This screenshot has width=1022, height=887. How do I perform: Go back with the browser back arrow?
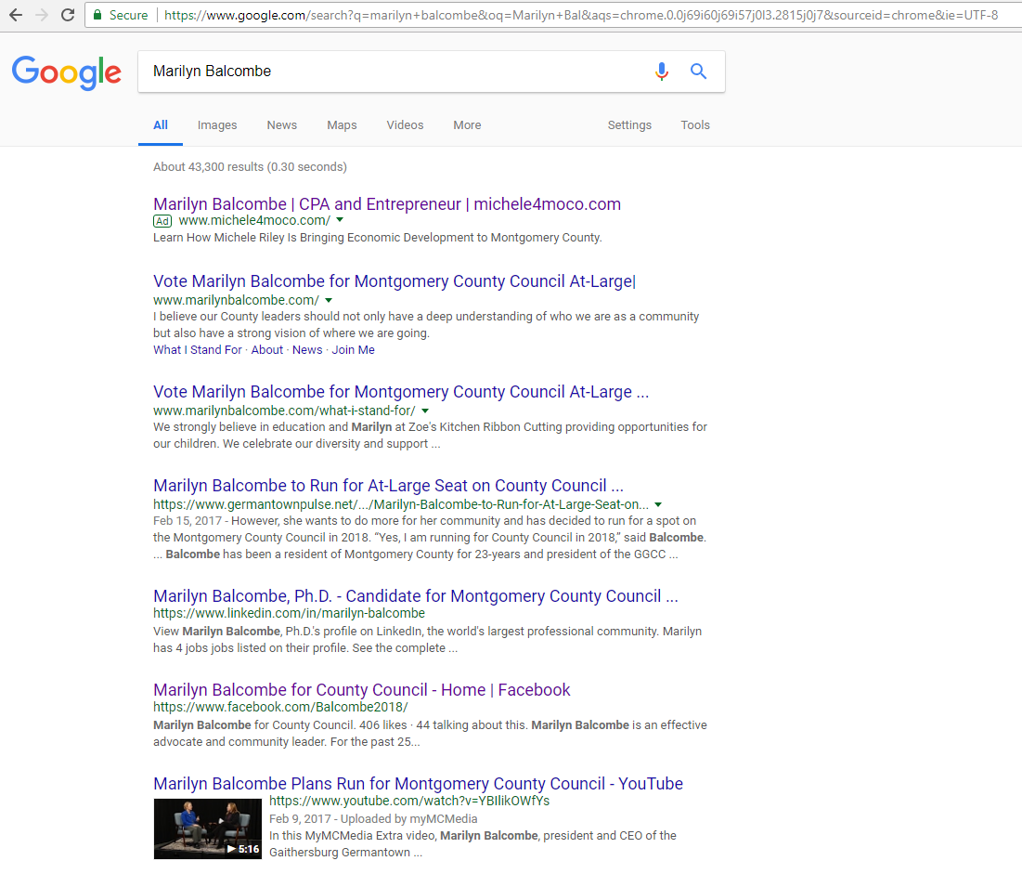pyautogui.click(x=15, y=14)
